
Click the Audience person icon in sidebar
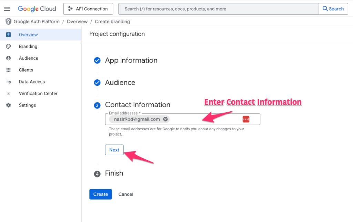point(9,58)
